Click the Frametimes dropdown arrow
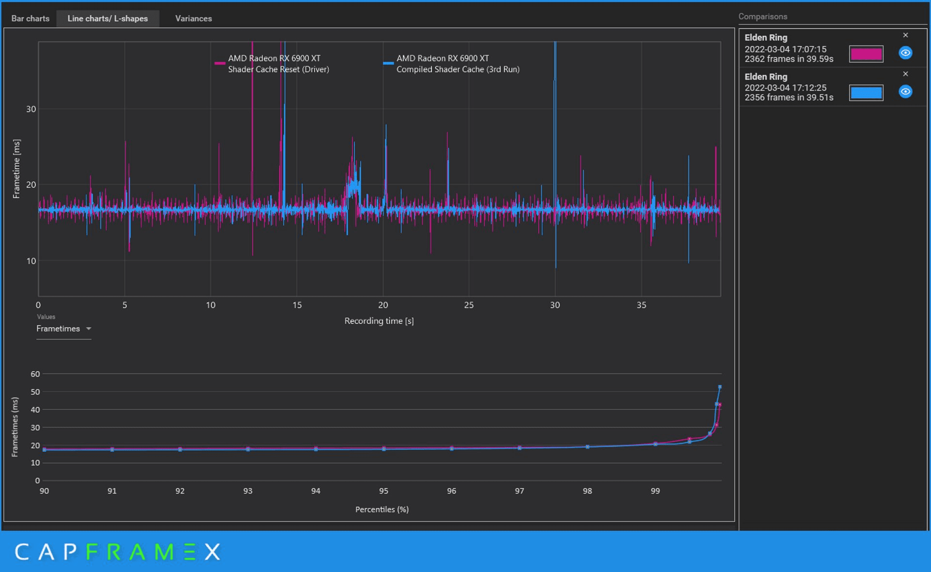 click(x=88, y=329)
